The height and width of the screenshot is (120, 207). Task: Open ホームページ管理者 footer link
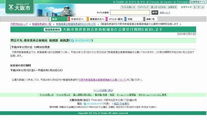126,95
